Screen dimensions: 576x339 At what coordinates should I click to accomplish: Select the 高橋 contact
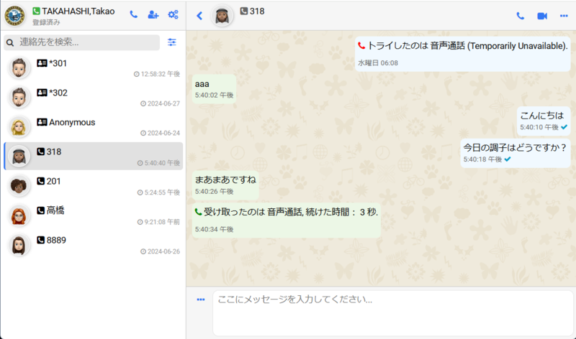pyautogui.click(x=94, y=215)
